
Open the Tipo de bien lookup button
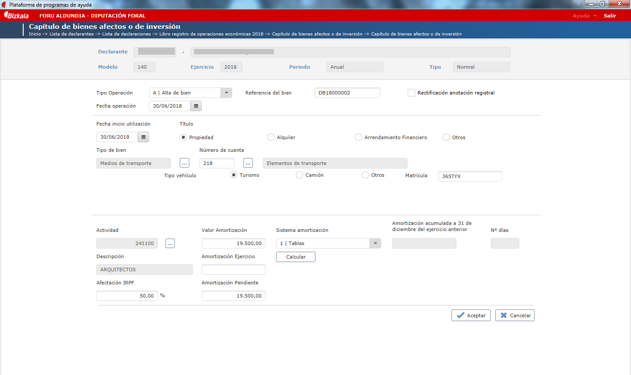[x=184, y=163]
